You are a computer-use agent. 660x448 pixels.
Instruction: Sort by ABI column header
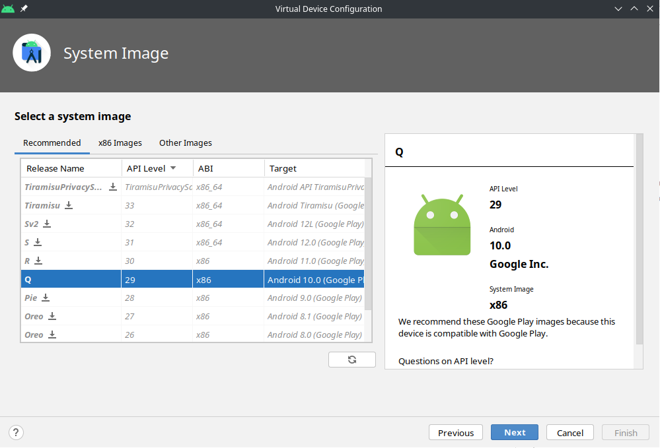coord(229,168)
